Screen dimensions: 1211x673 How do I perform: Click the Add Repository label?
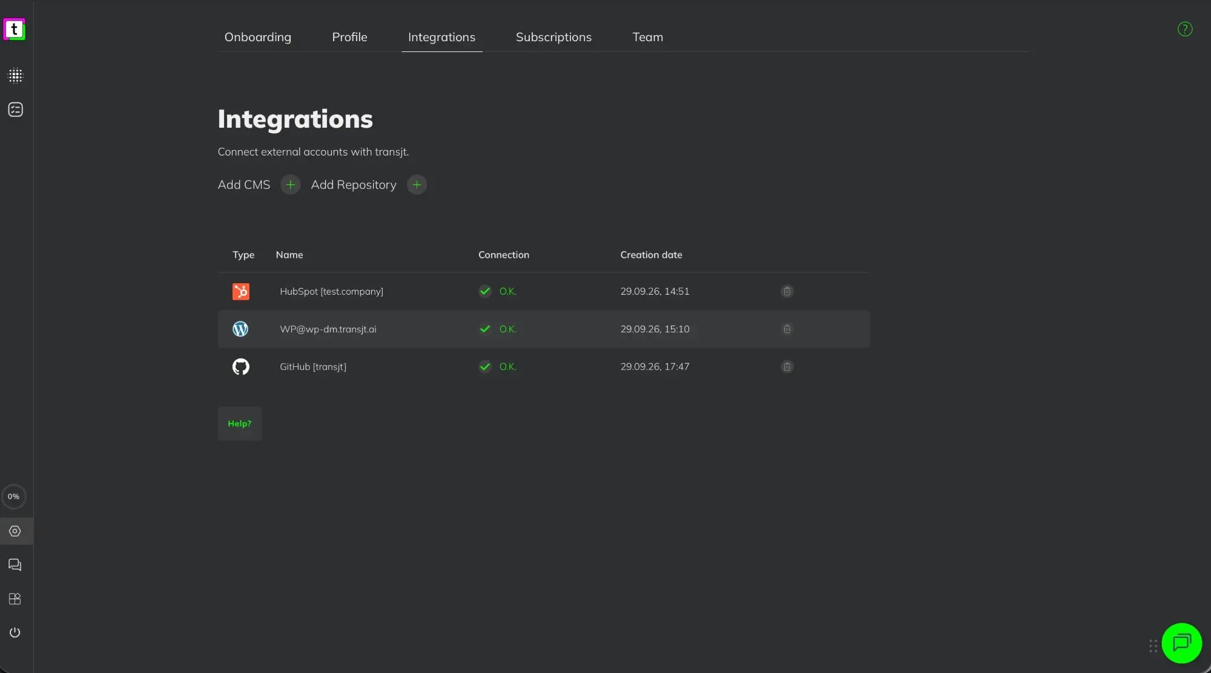(x=354, y=185)
